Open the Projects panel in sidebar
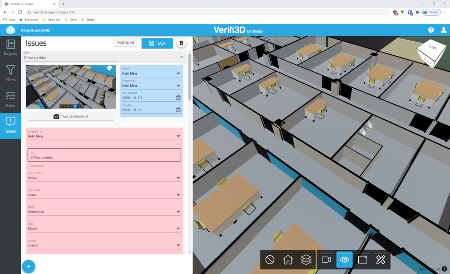450x274 pixels. click(x=10, y=48)
